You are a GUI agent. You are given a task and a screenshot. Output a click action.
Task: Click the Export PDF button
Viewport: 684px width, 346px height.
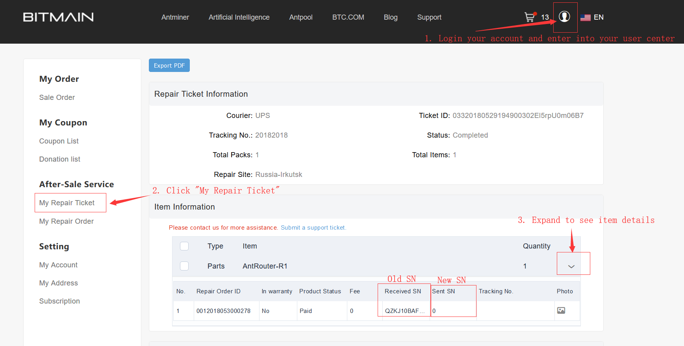pos(169,65)
